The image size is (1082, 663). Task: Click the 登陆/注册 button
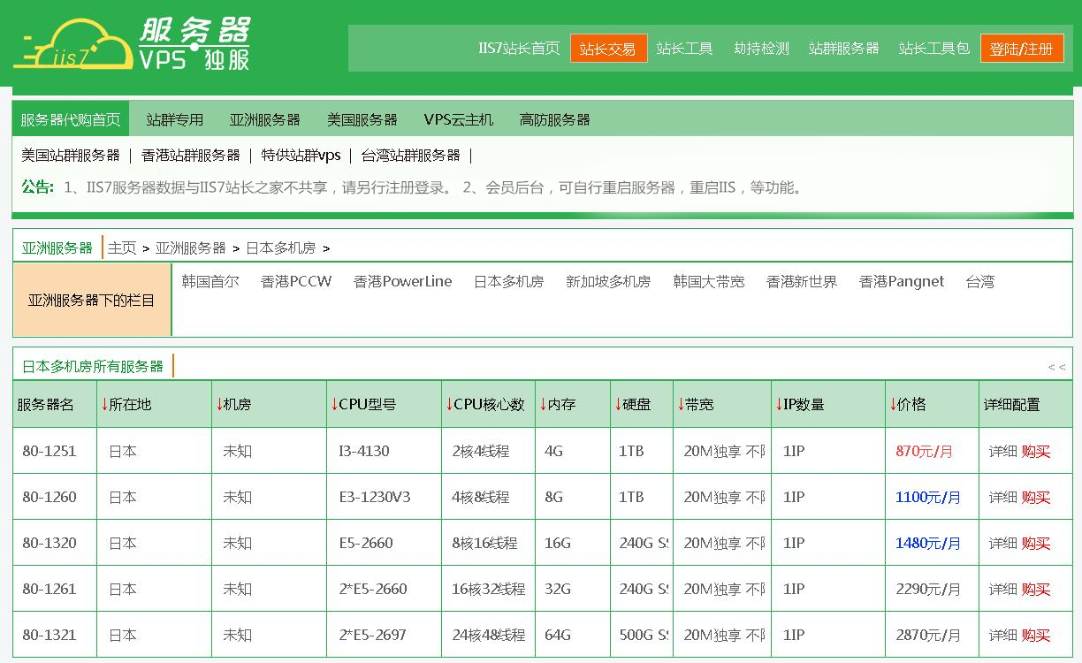[x=1021, y=49]
